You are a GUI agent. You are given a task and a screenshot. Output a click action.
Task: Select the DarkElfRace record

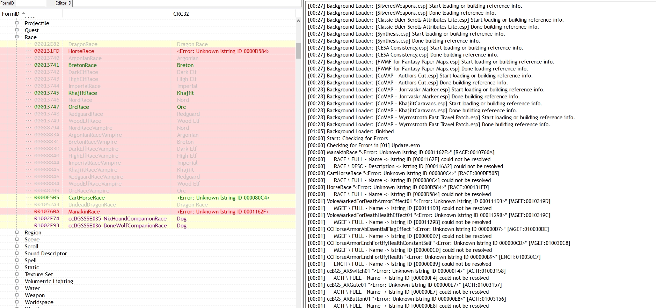tap(148, 72)
